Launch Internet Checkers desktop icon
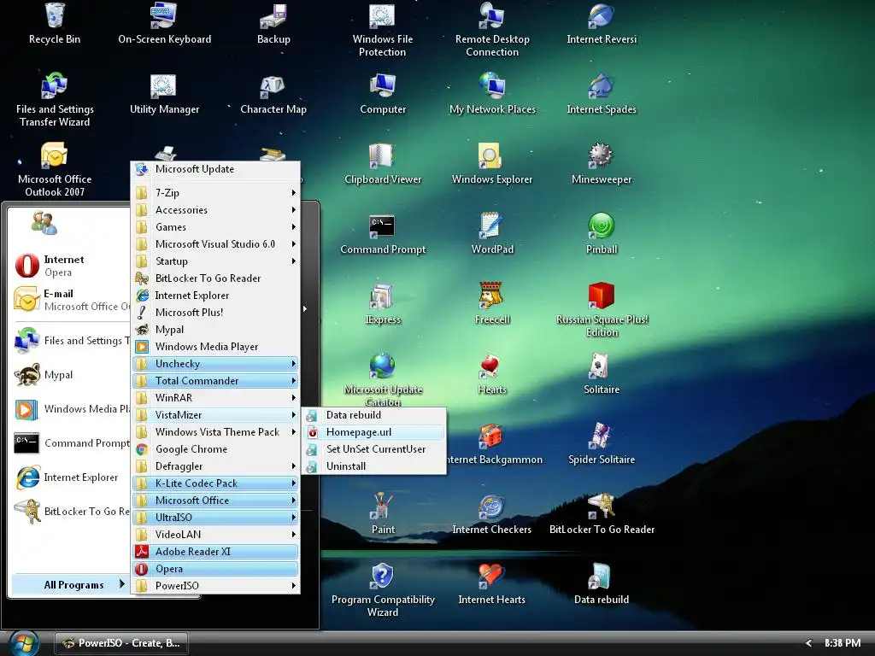 pos(492,513)
